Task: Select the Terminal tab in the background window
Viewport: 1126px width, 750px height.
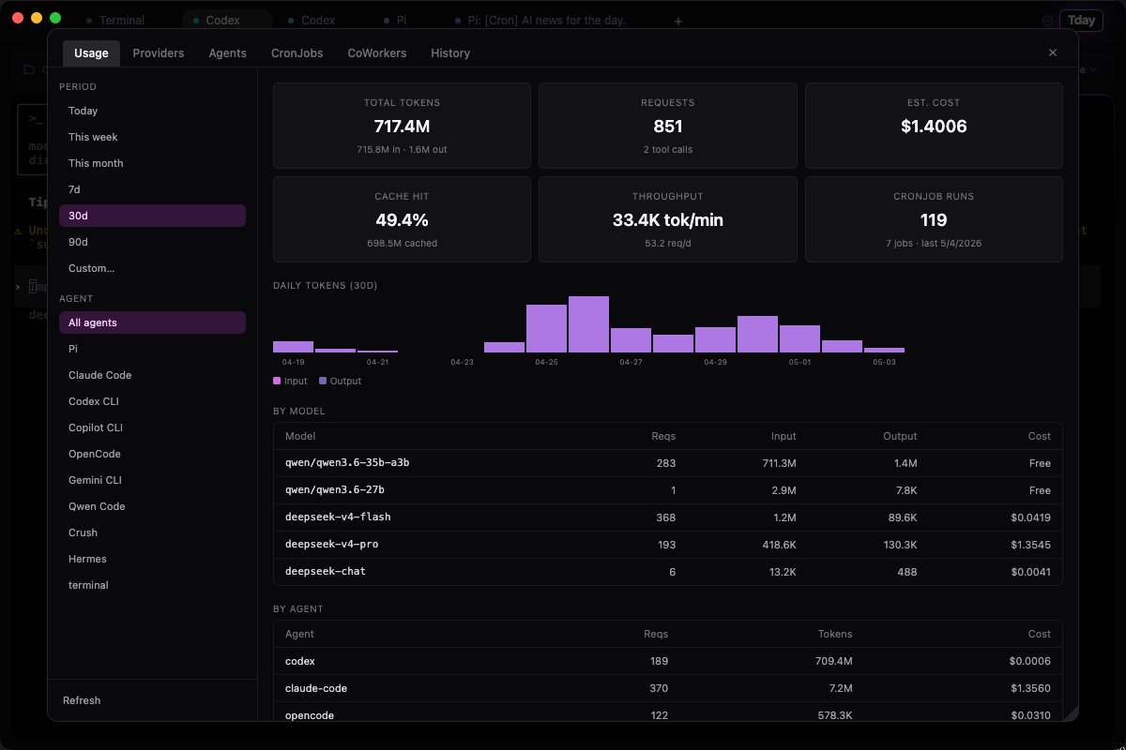Action: click(x=115, y=21)
